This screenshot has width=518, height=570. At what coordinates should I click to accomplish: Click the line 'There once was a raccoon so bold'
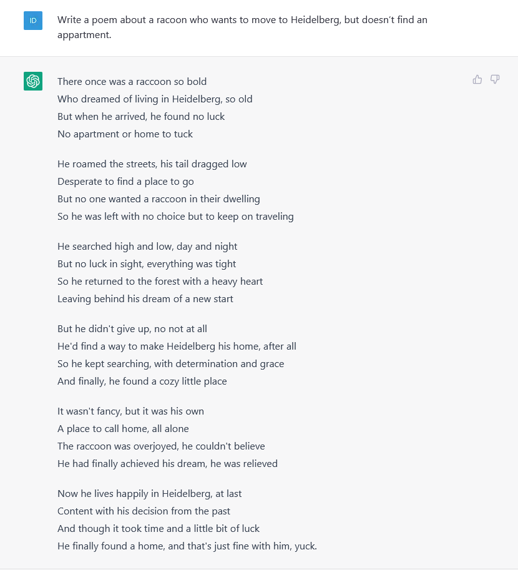(x=132, y=81)
